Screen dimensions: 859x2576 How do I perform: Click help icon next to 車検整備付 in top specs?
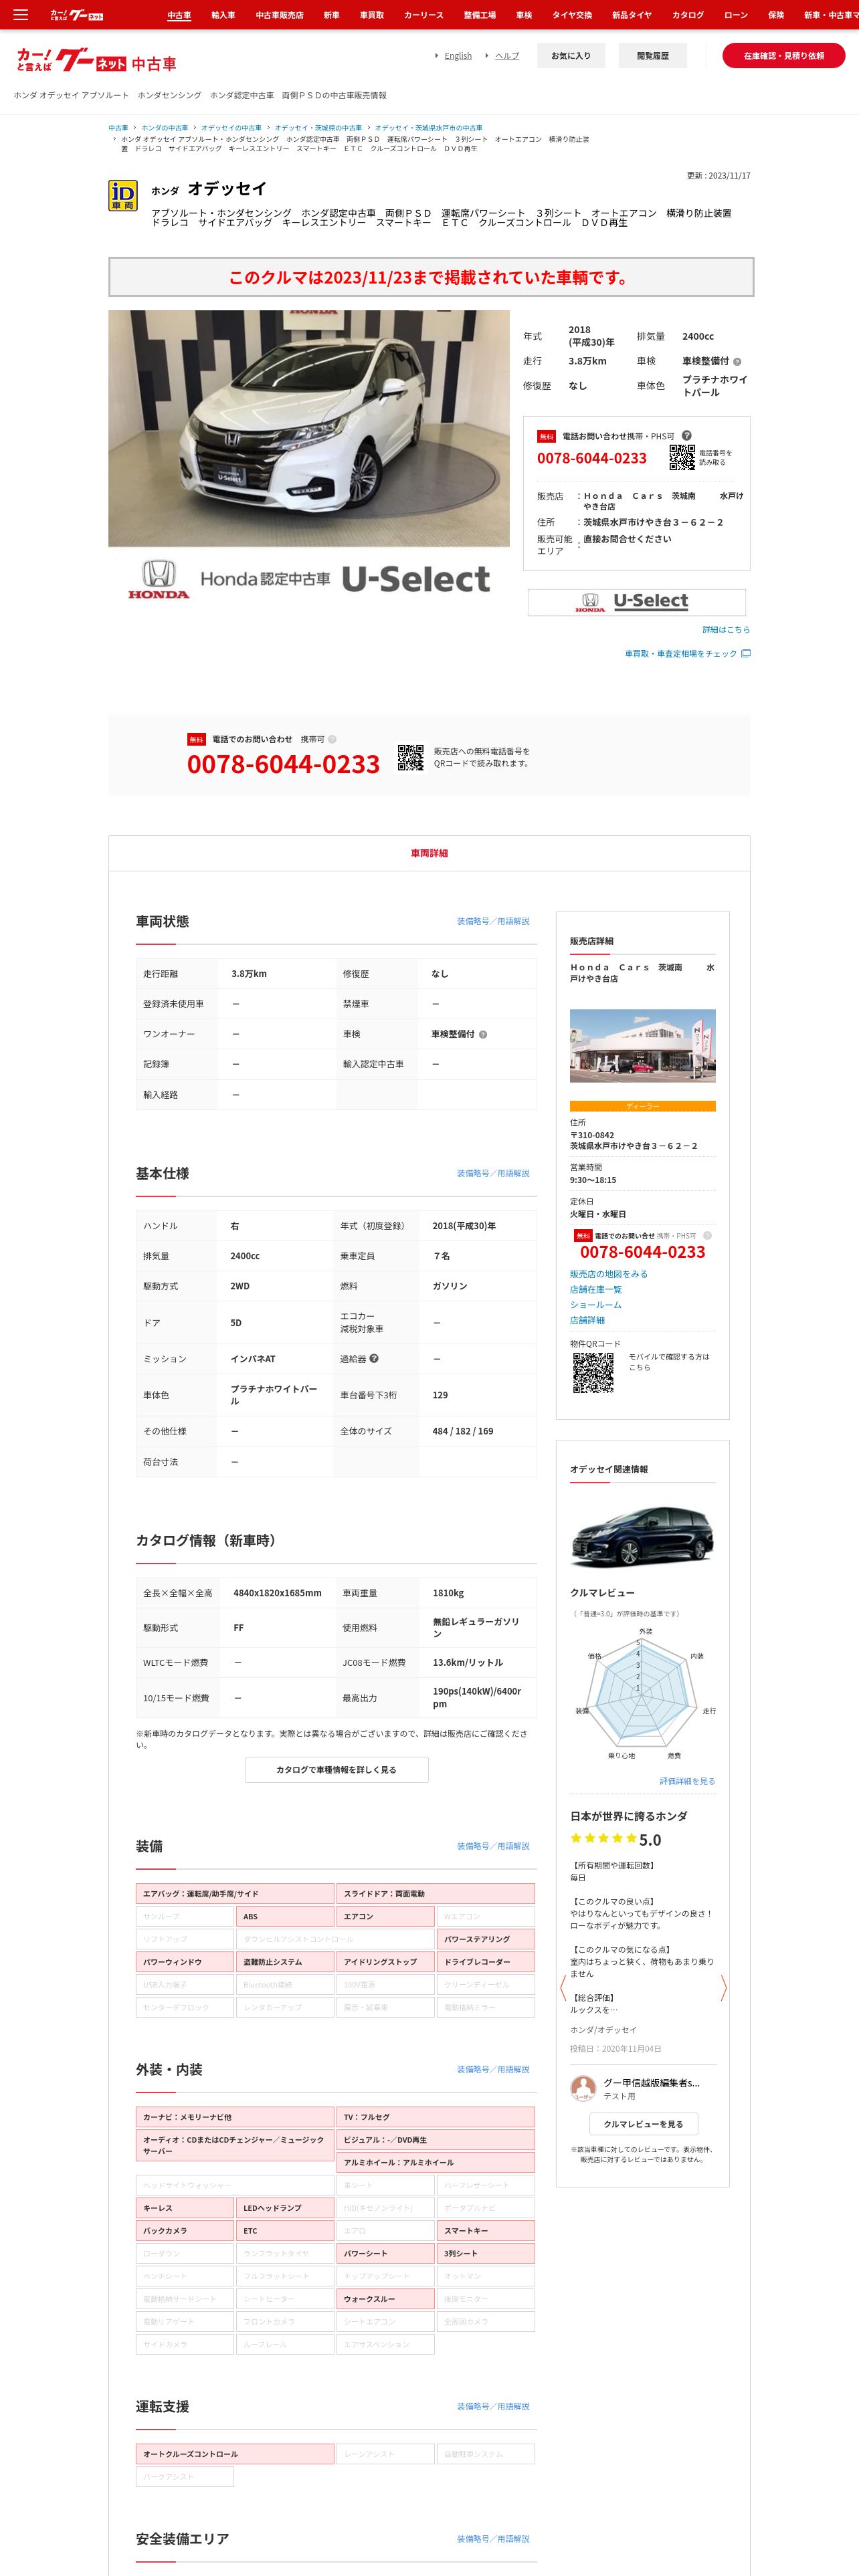click(x=737, y=362)
